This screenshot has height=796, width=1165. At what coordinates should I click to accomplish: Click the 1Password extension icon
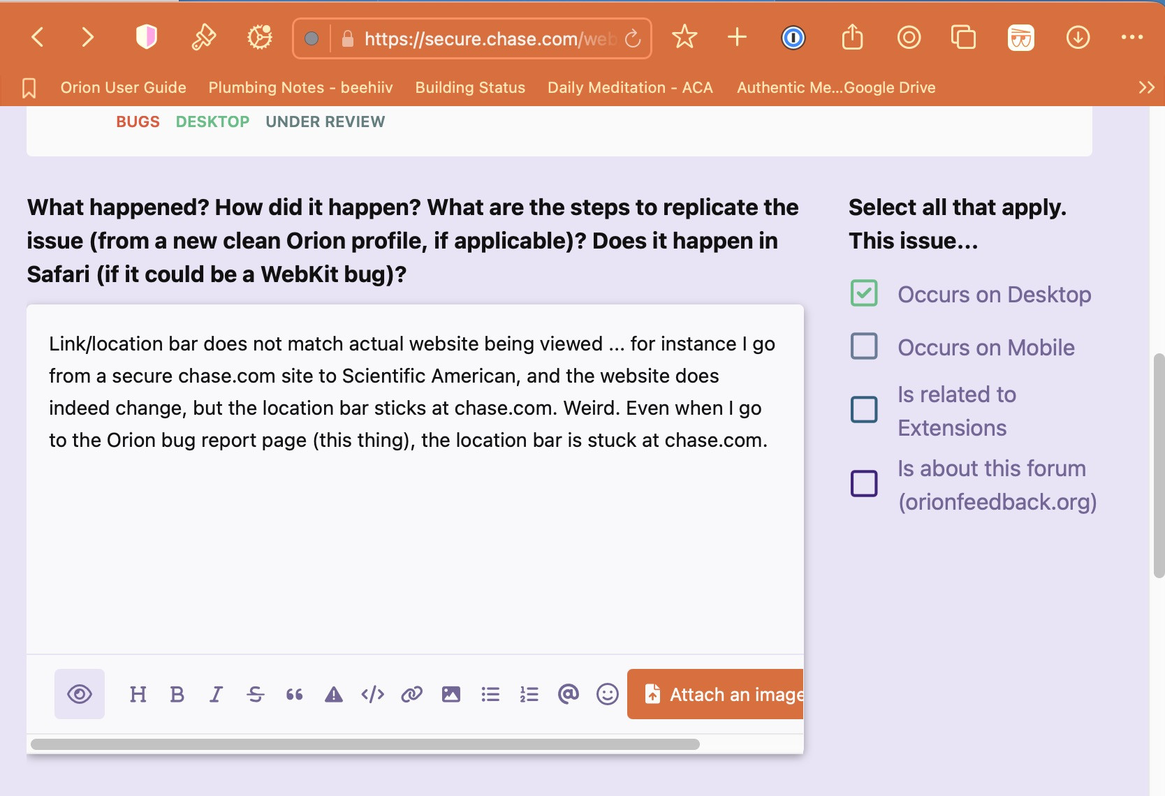(x=793, y=38)
